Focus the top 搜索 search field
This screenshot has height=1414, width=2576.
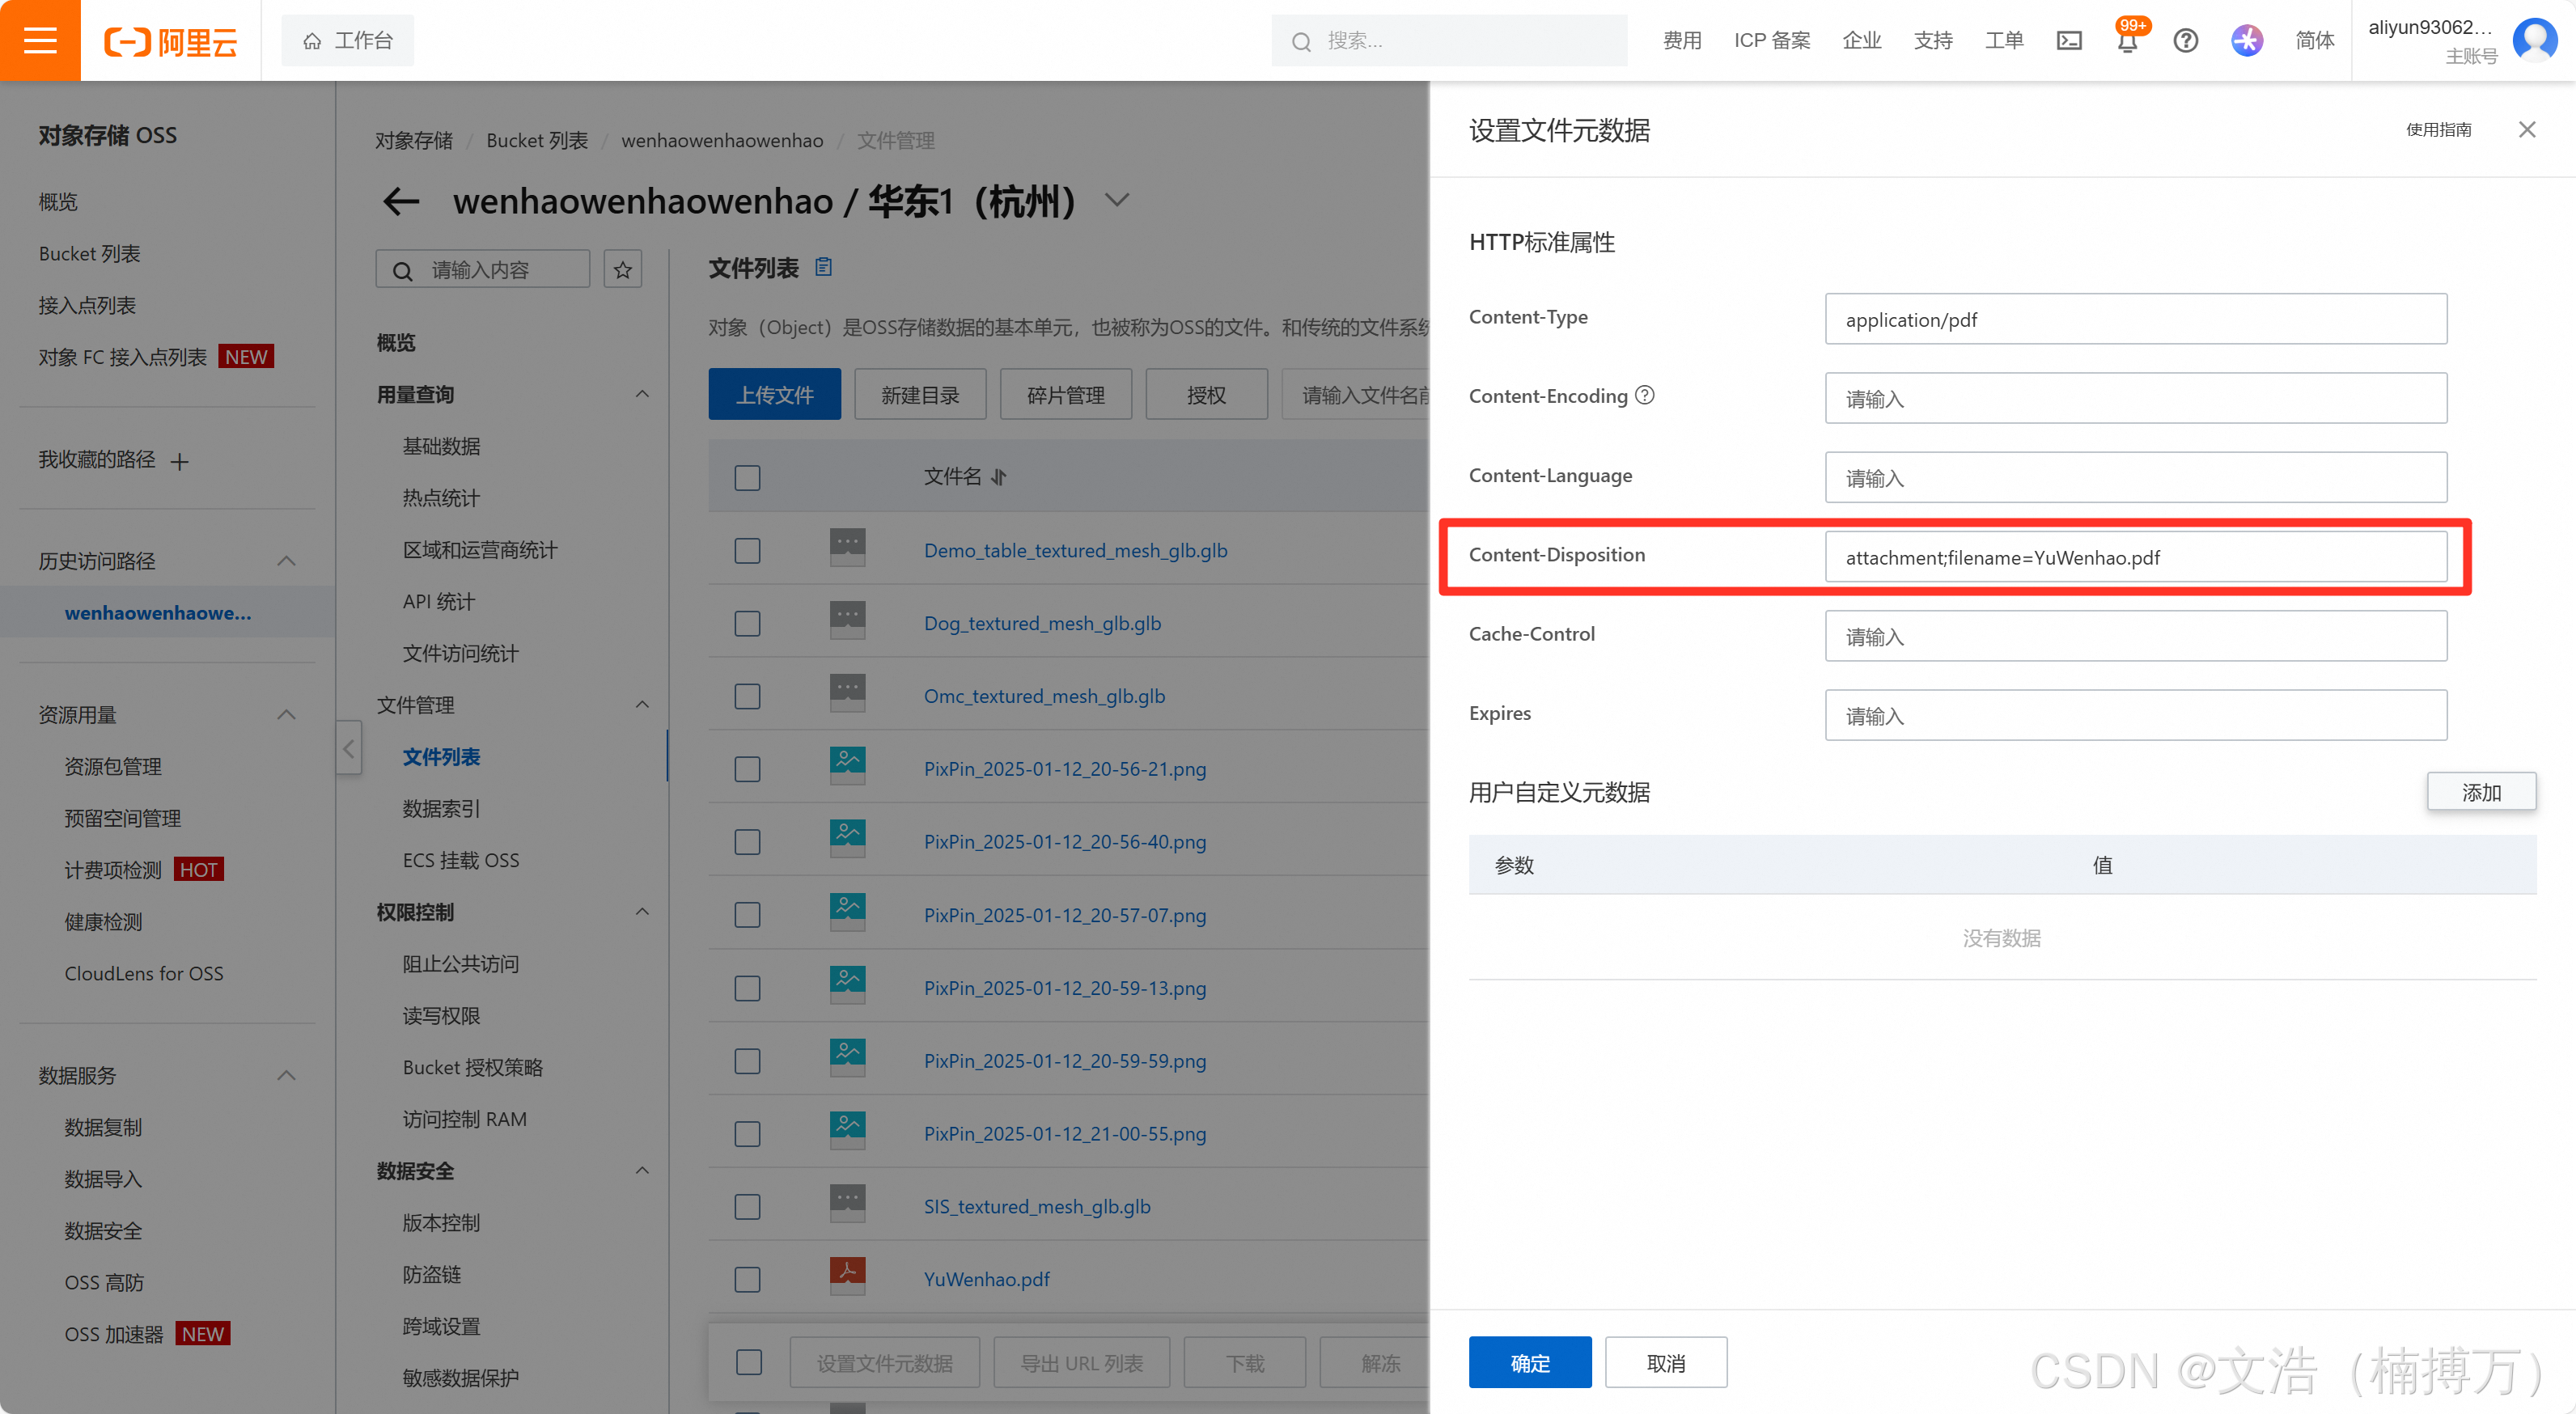coord(1449,41)
